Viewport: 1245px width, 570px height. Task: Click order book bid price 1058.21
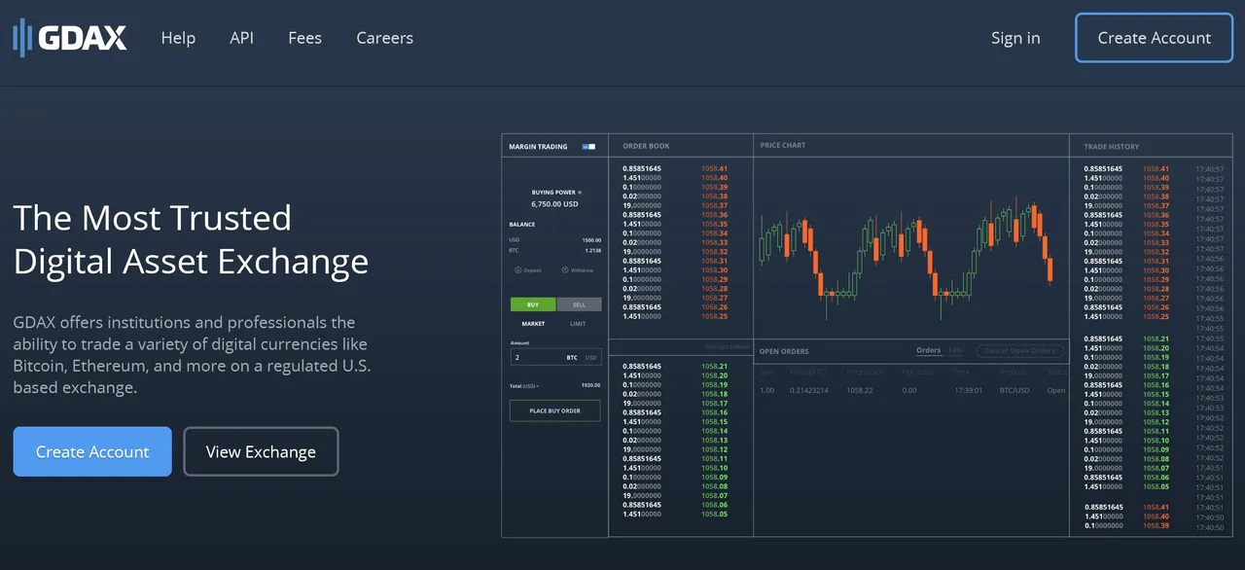pyautogui.click(x=714, y=367)
